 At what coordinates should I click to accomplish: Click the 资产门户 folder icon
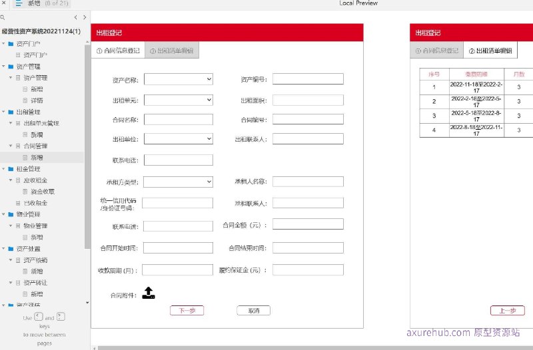pos(11,44)
